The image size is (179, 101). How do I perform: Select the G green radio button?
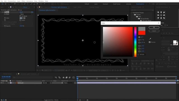139,49
